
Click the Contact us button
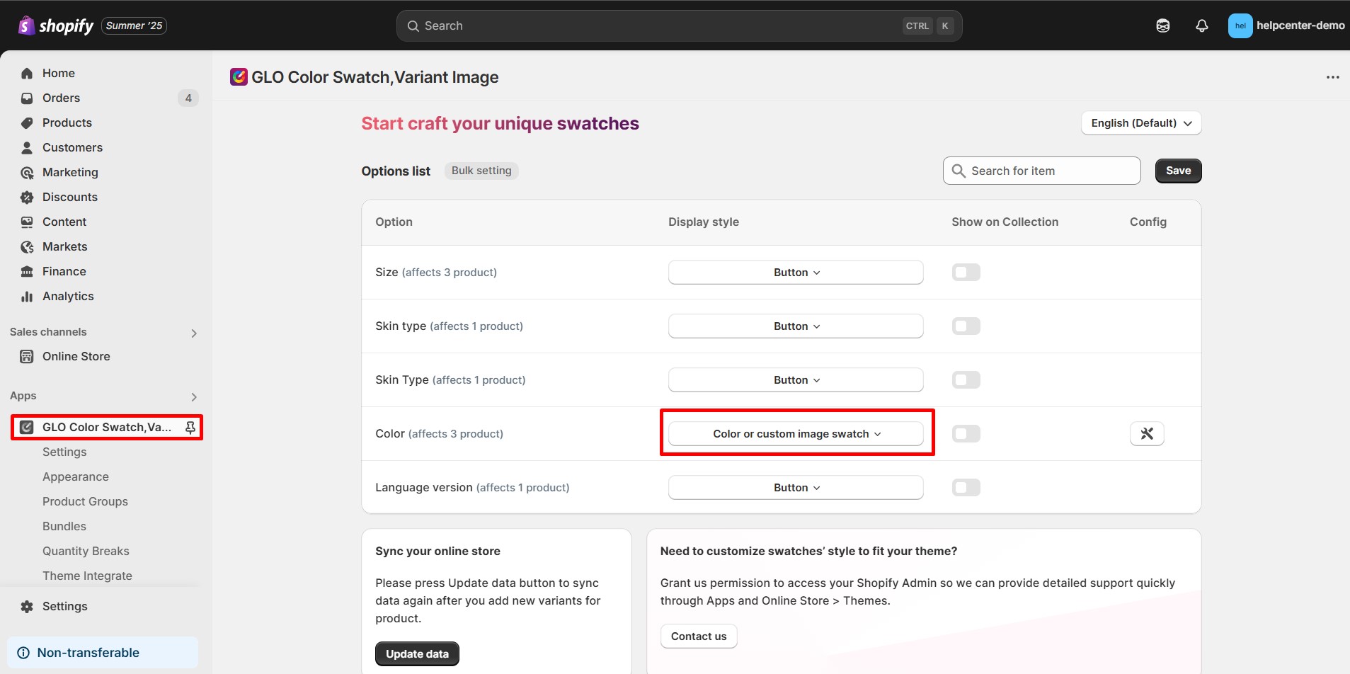(x=698, y=636)
